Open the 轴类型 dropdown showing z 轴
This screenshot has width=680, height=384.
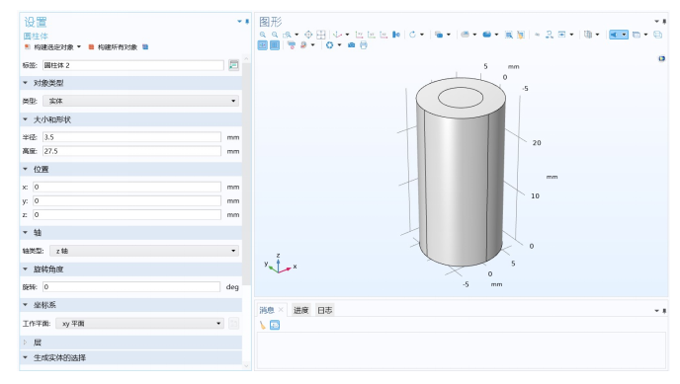[x=144, y=251]
